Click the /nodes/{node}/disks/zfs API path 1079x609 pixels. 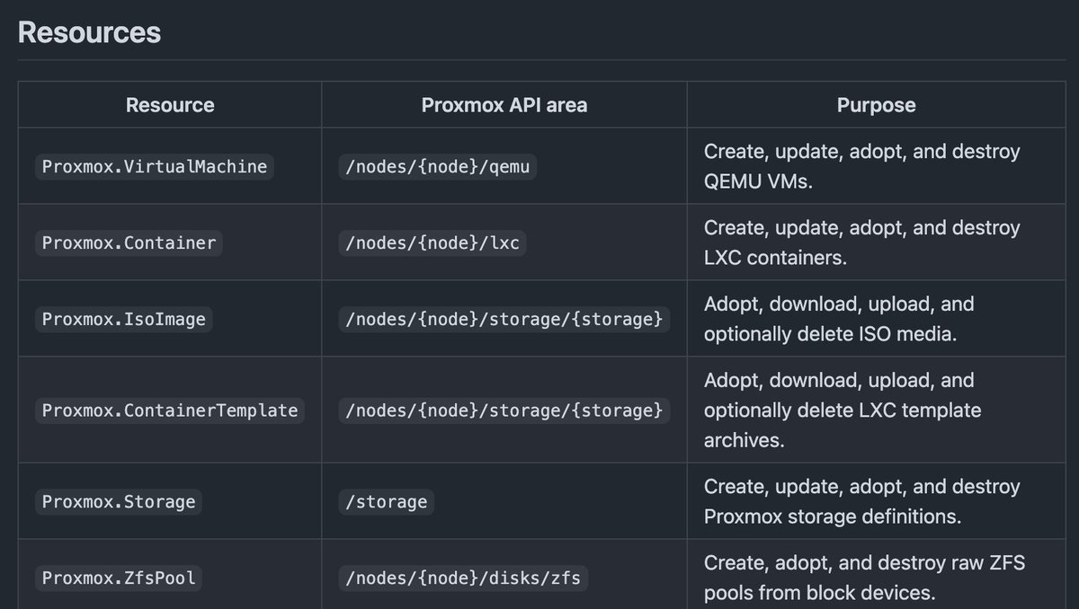point(464,578)
